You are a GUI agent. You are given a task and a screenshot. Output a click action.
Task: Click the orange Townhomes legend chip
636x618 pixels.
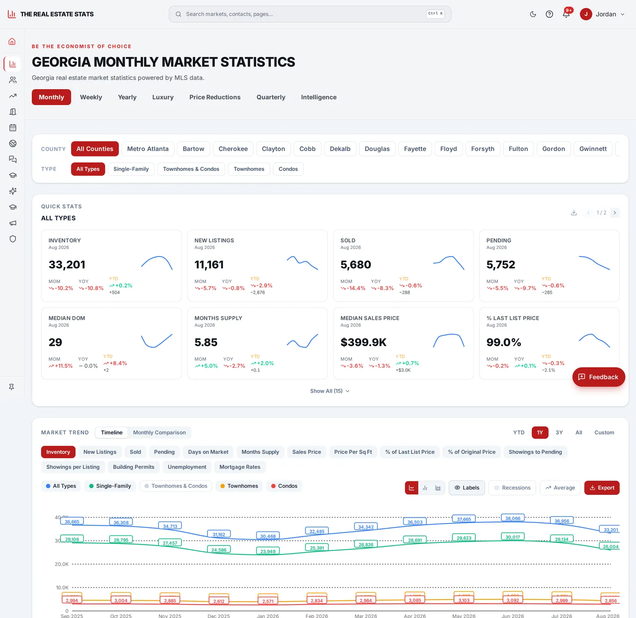coord(239,486)
